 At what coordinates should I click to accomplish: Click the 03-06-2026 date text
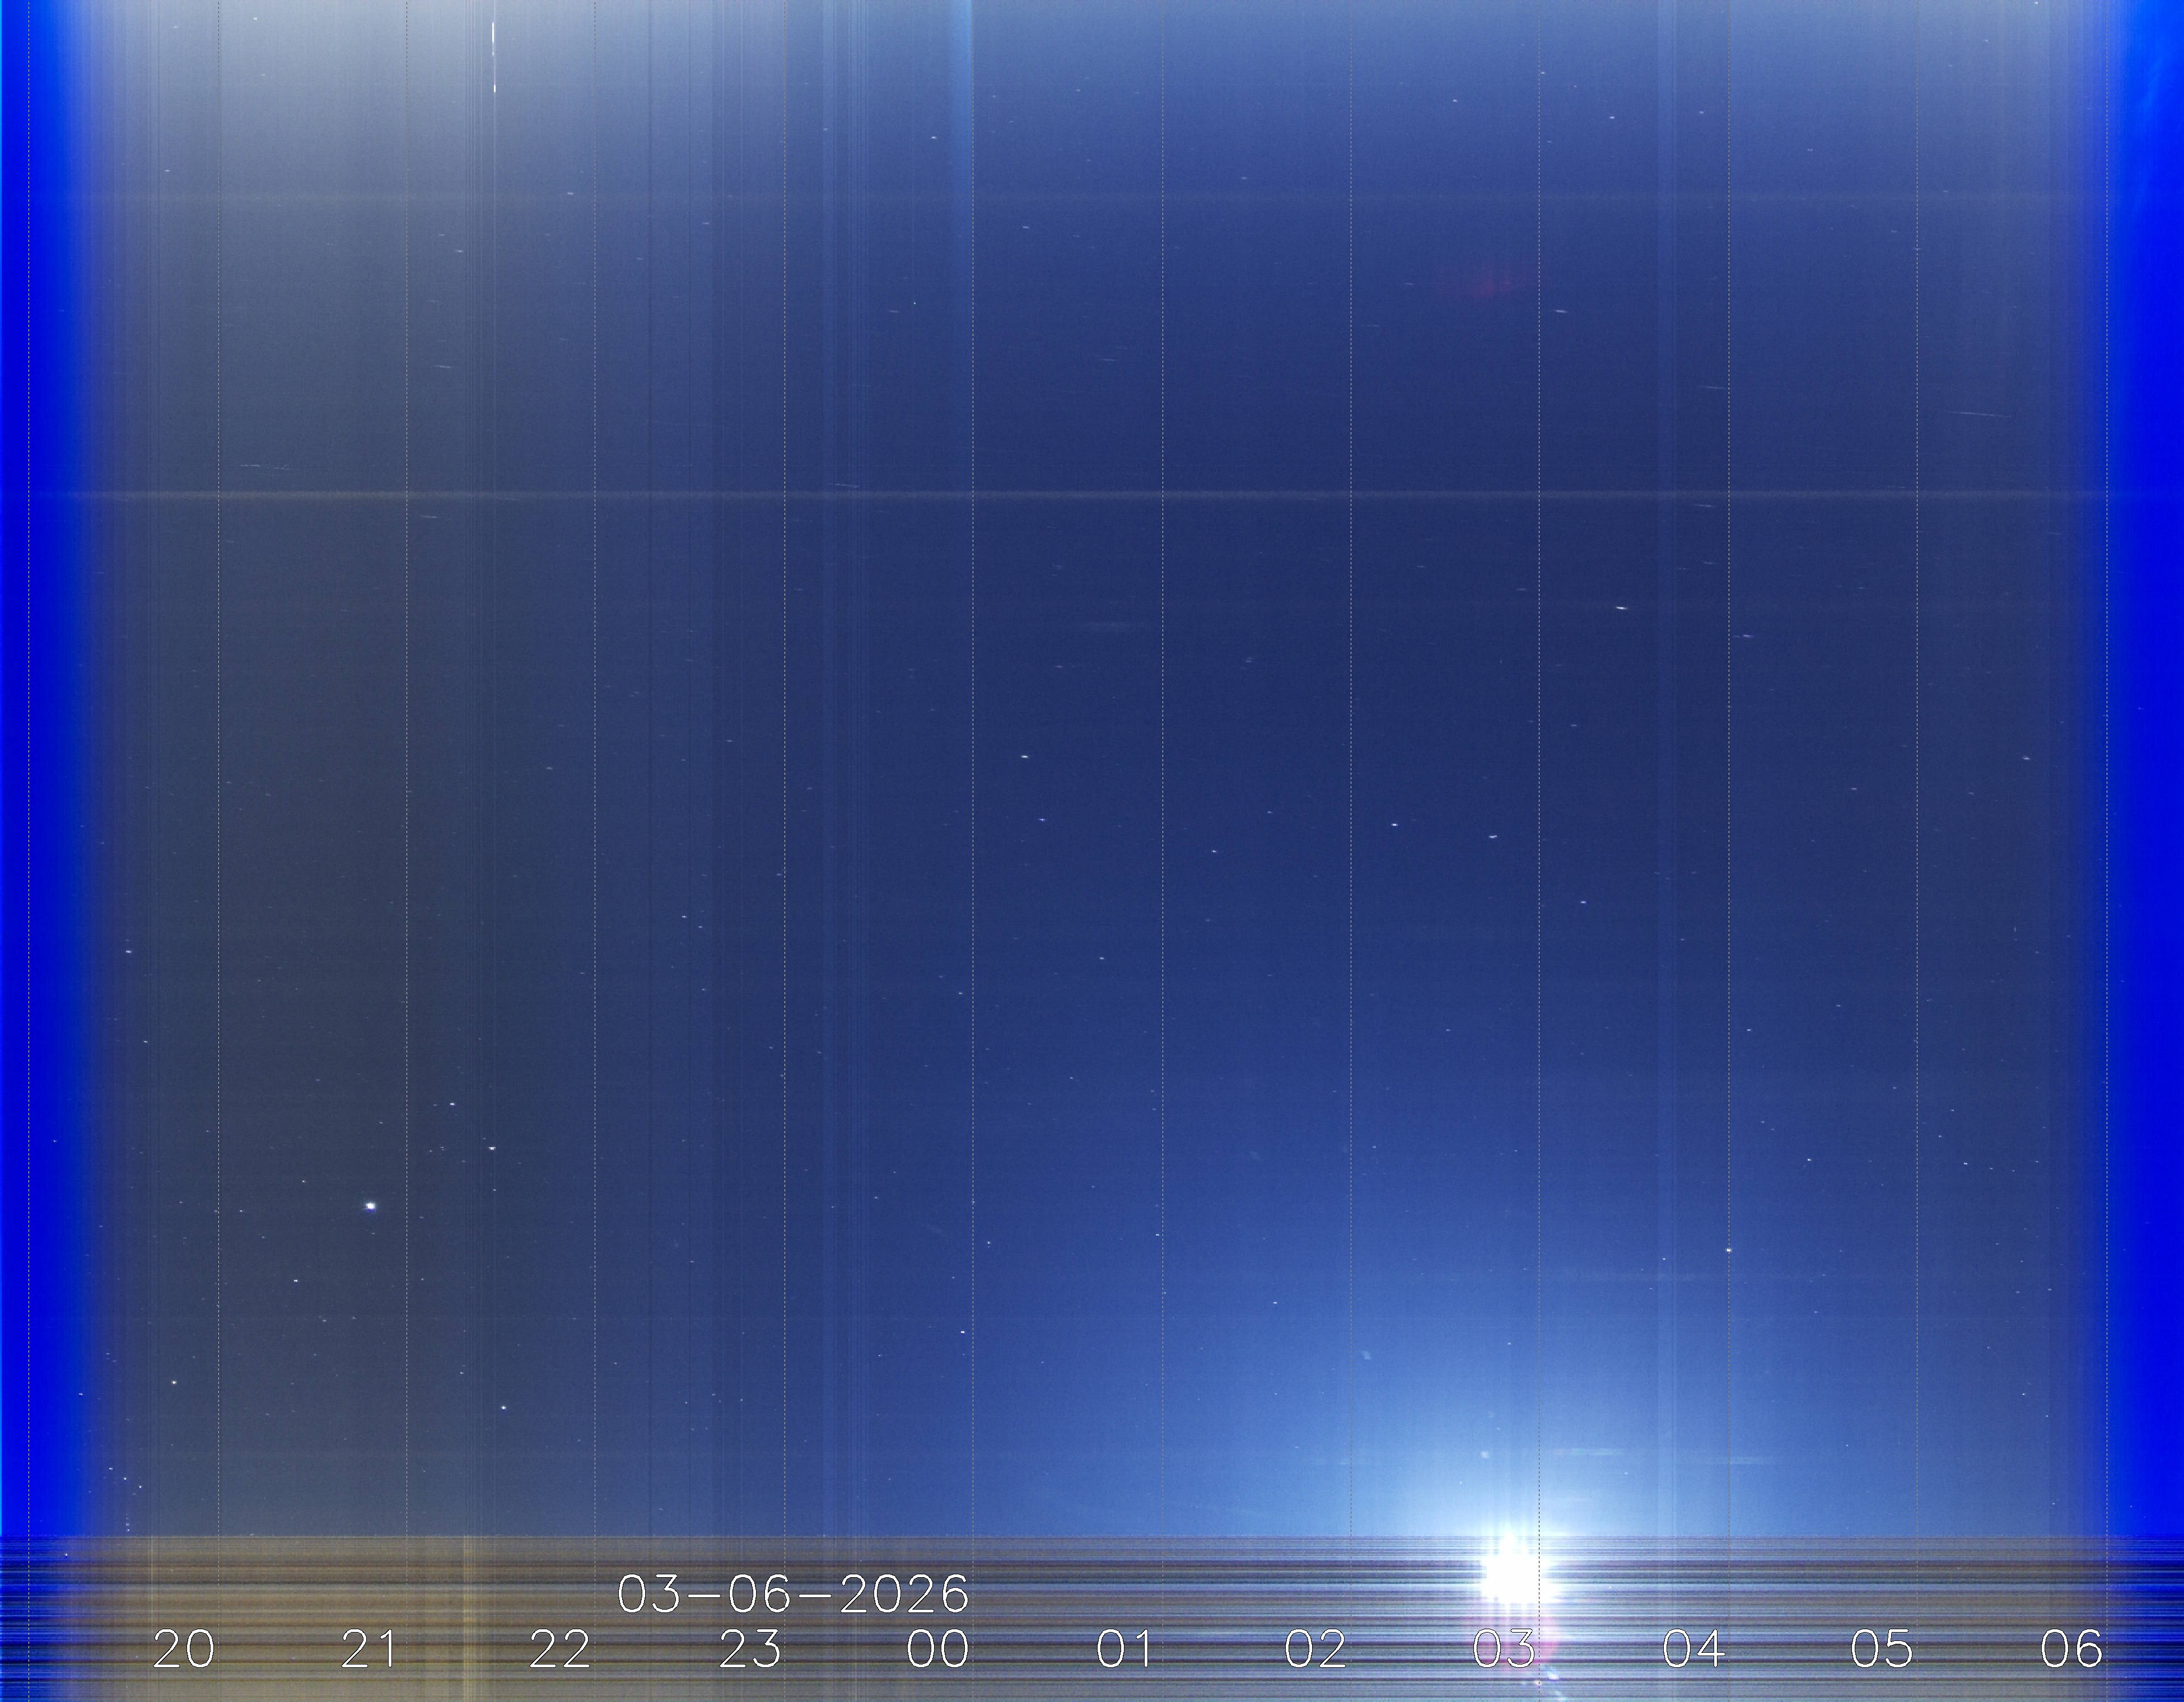pyautogui.click(x=793, y=1594)
